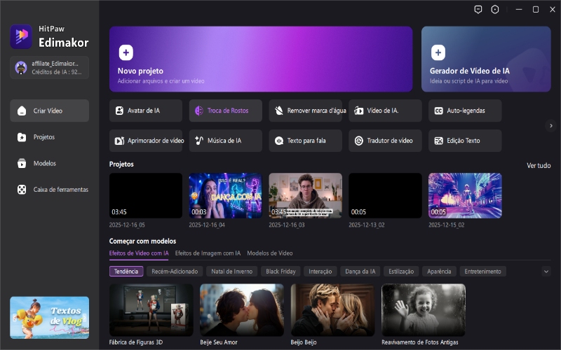Expand more tools with right arrow chevron

coord(550,125)
